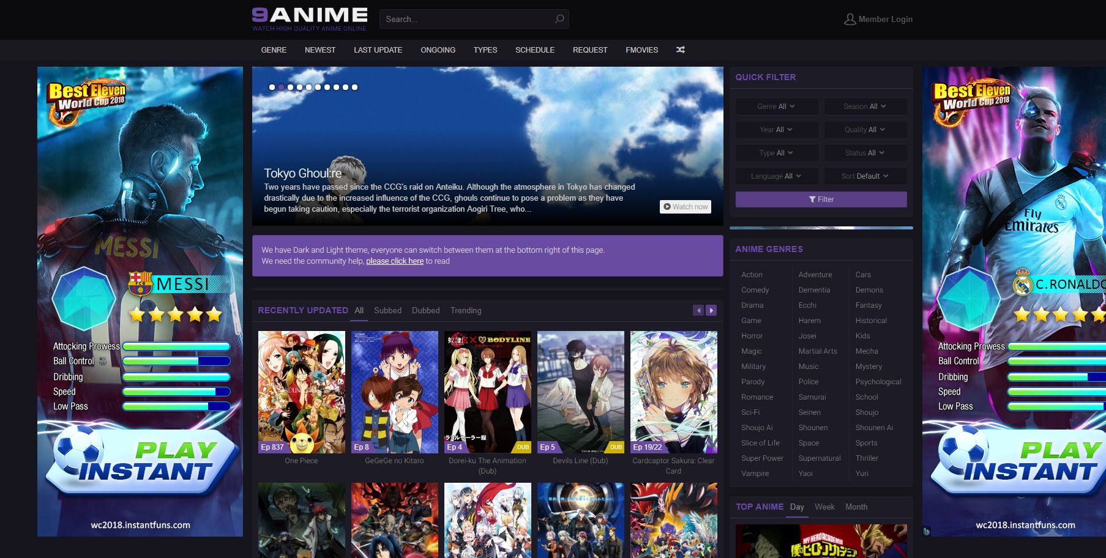Viewport: 1106px width, 558px height.
Task: Open the Action genre link
Action: coord(752,275)
